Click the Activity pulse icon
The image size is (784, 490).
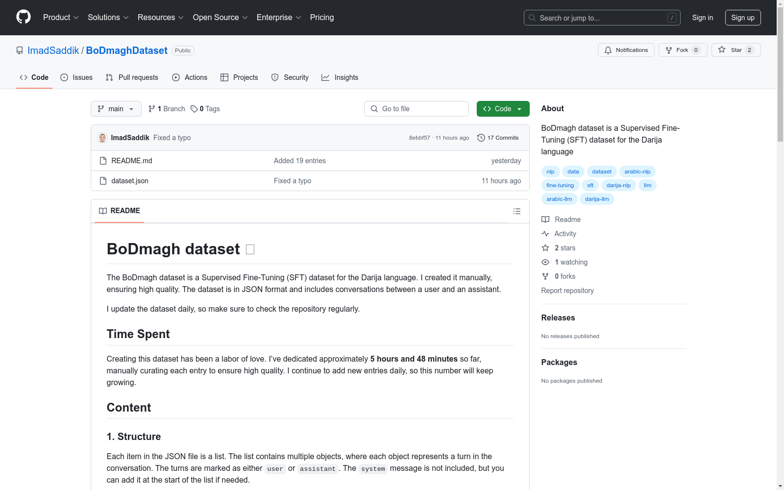[x=545, y=234]
